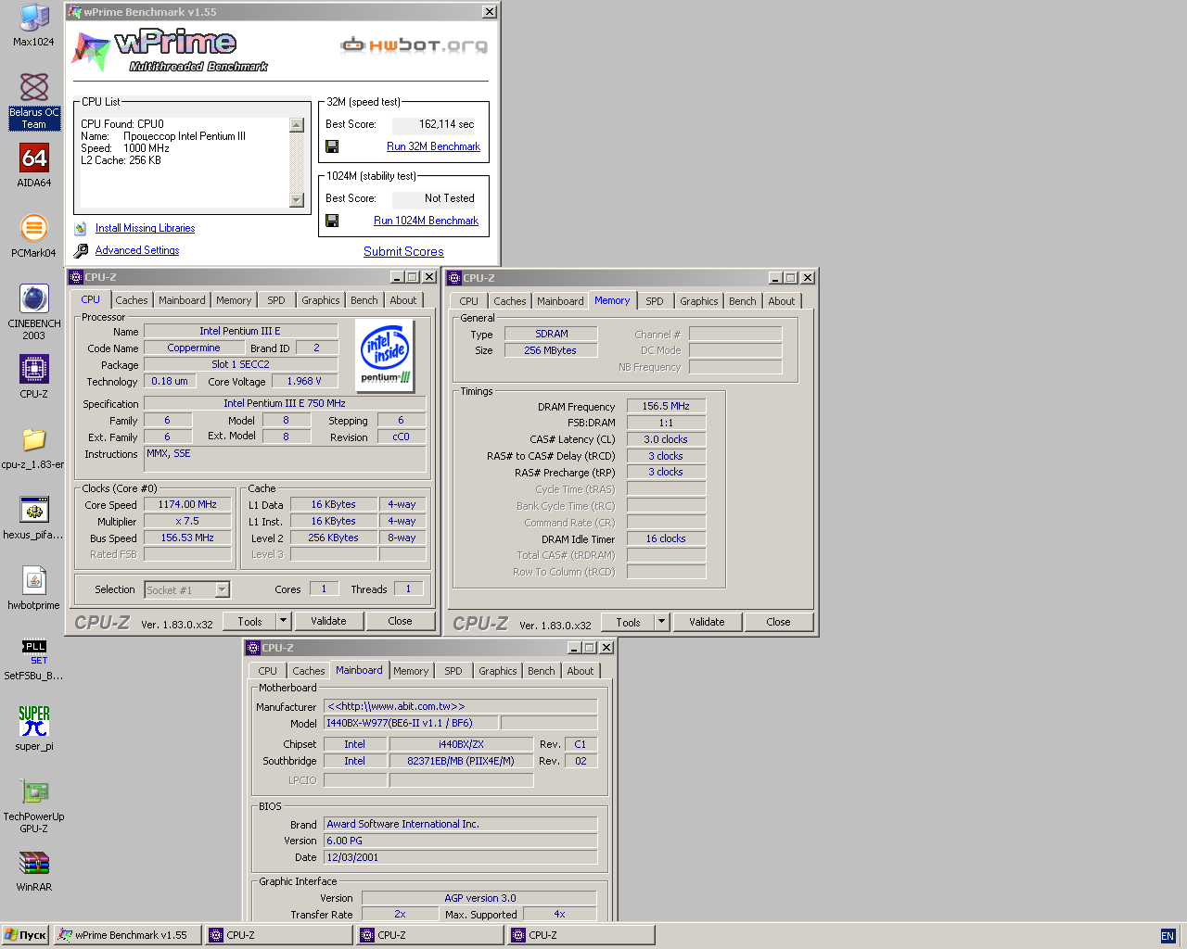The height and width of the screenshot is (949, 1187).
Task: Click the AGP version 3.0 field
Action: (479, 898)
